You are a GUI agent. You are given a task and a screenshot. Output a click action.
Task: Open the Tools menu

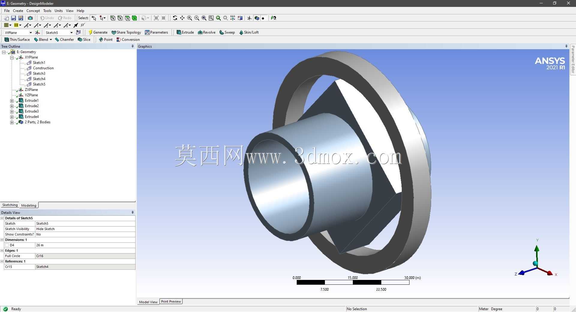(47, 10)
